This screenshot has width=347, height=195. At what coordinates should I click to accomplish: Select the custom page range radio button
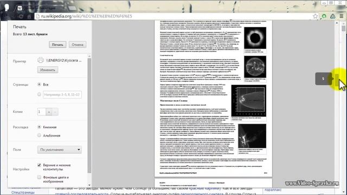tap(39, 94)
